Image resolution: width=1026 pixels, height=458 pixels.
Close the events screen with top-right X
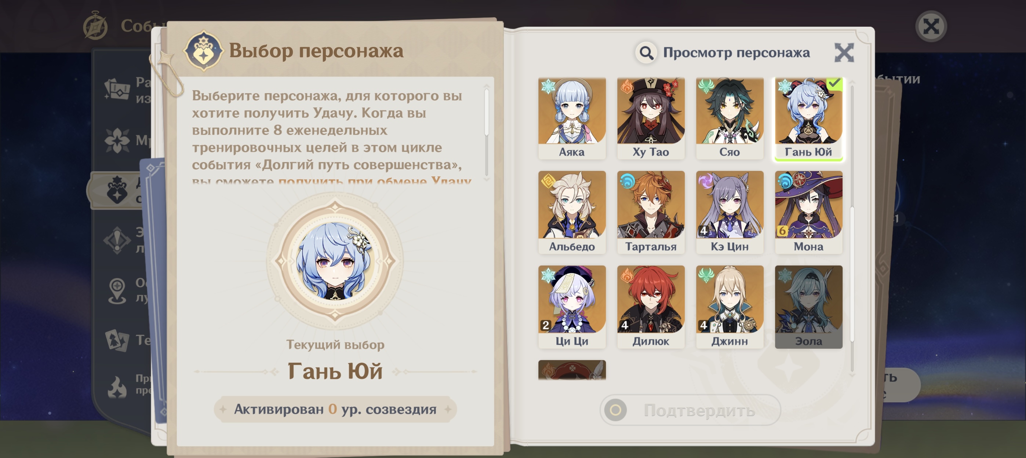pos(931,27)
